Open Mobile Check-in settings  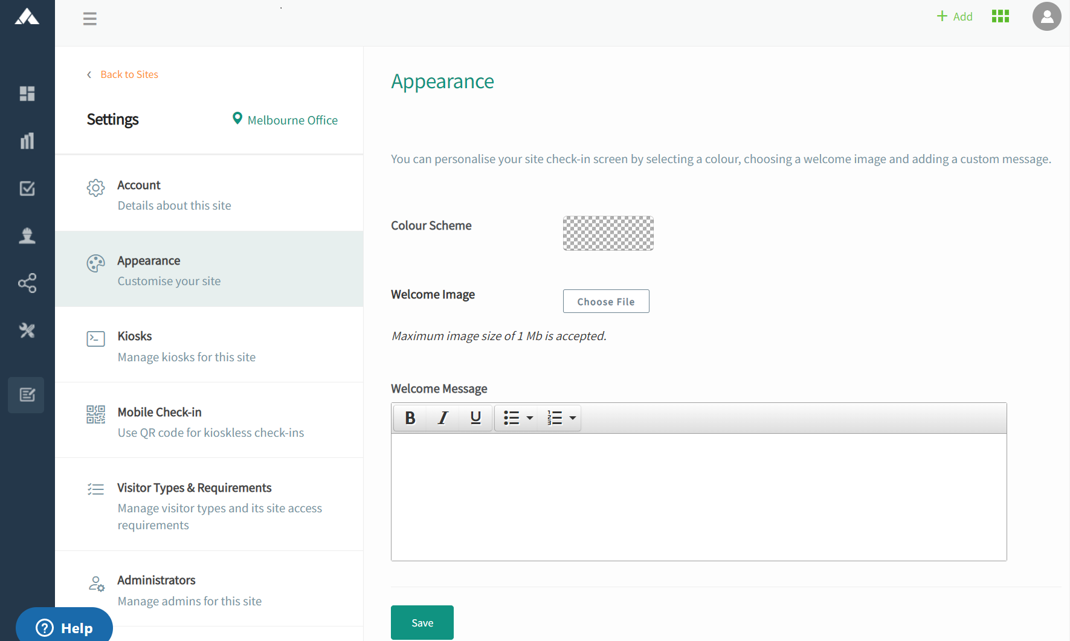tap(209, 422)
